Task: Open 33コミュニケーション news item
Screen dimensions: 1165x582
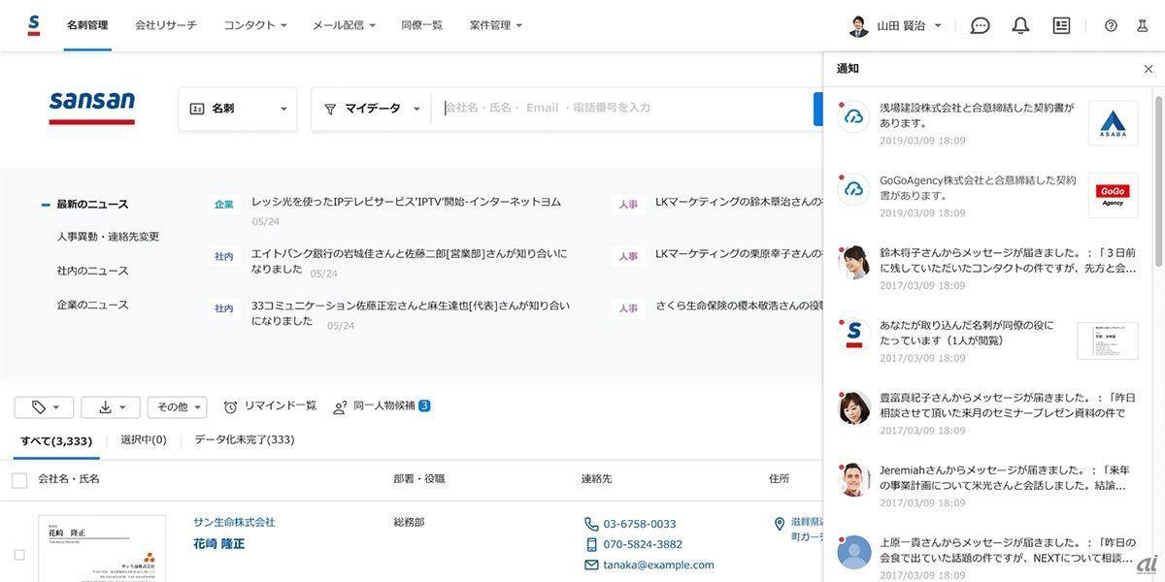Action: point(411,313)
